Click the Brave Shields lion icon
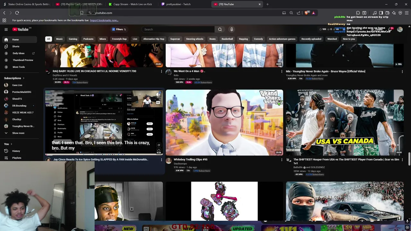Image resolution: width=411 pixels, height=231 pixels. 306,13
